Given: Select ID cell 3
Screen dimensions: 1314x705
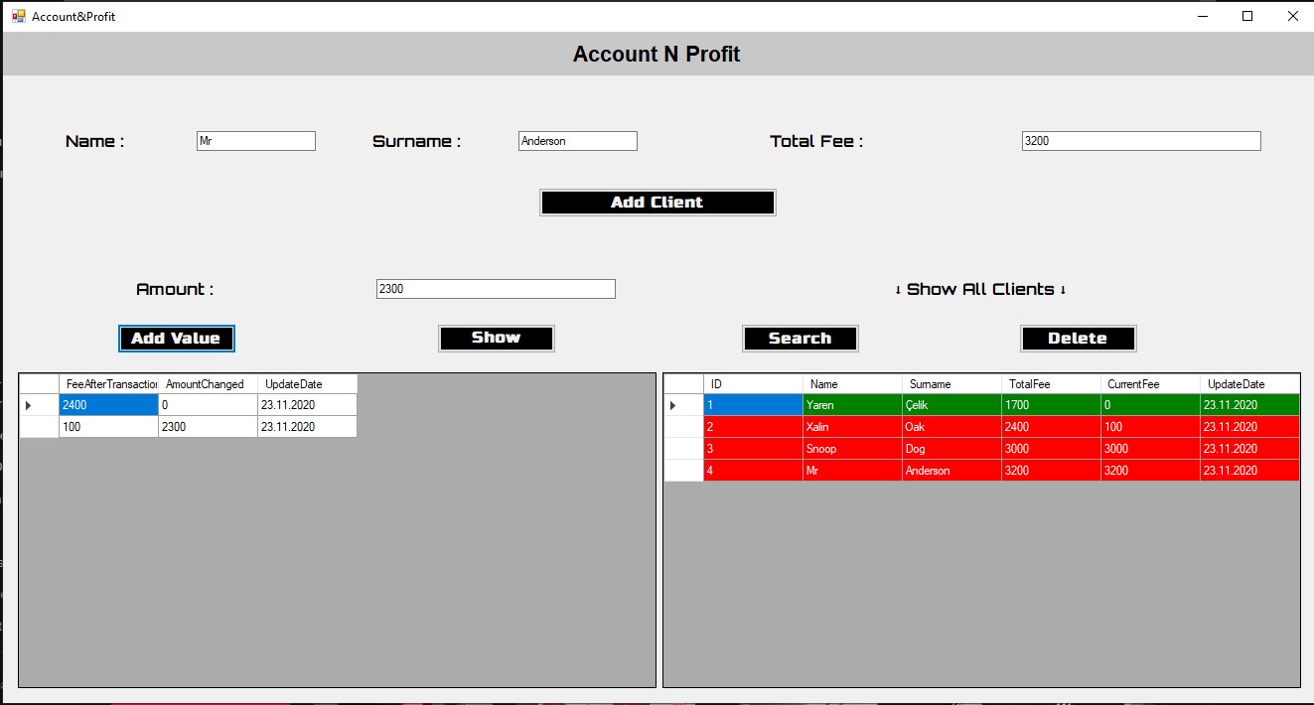Looking at the screenshot, I should pyautogui.click(x=753, y=449).
